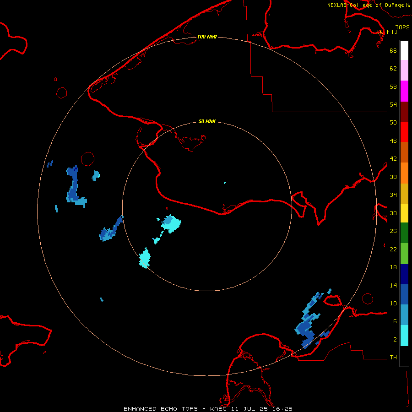Click the "K FT" units label
Image resolution: width=412 pixels, height=412 pixels.
[x=387, y=32]
